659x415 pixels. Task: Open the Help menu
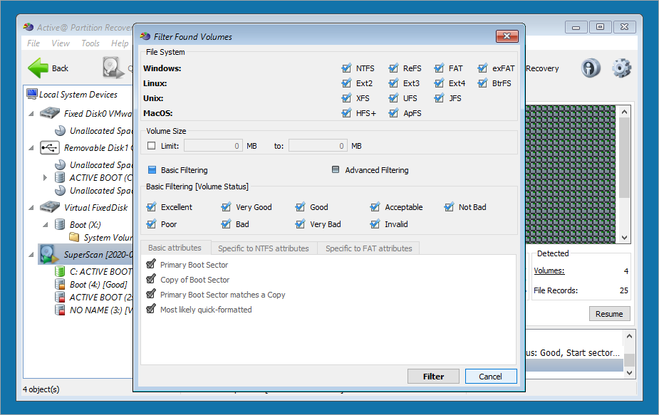pos(120,43)
